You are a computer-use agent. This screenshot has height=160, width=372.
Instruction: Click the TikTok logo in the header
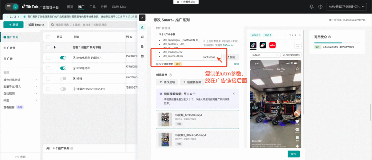[30, 7]
